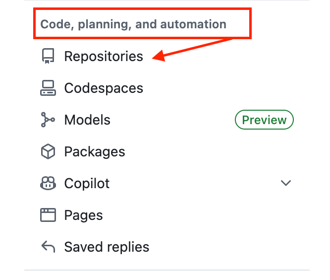Click the Repositories book icon
This screenshot has height=280, width=330.
coord(47,57)
